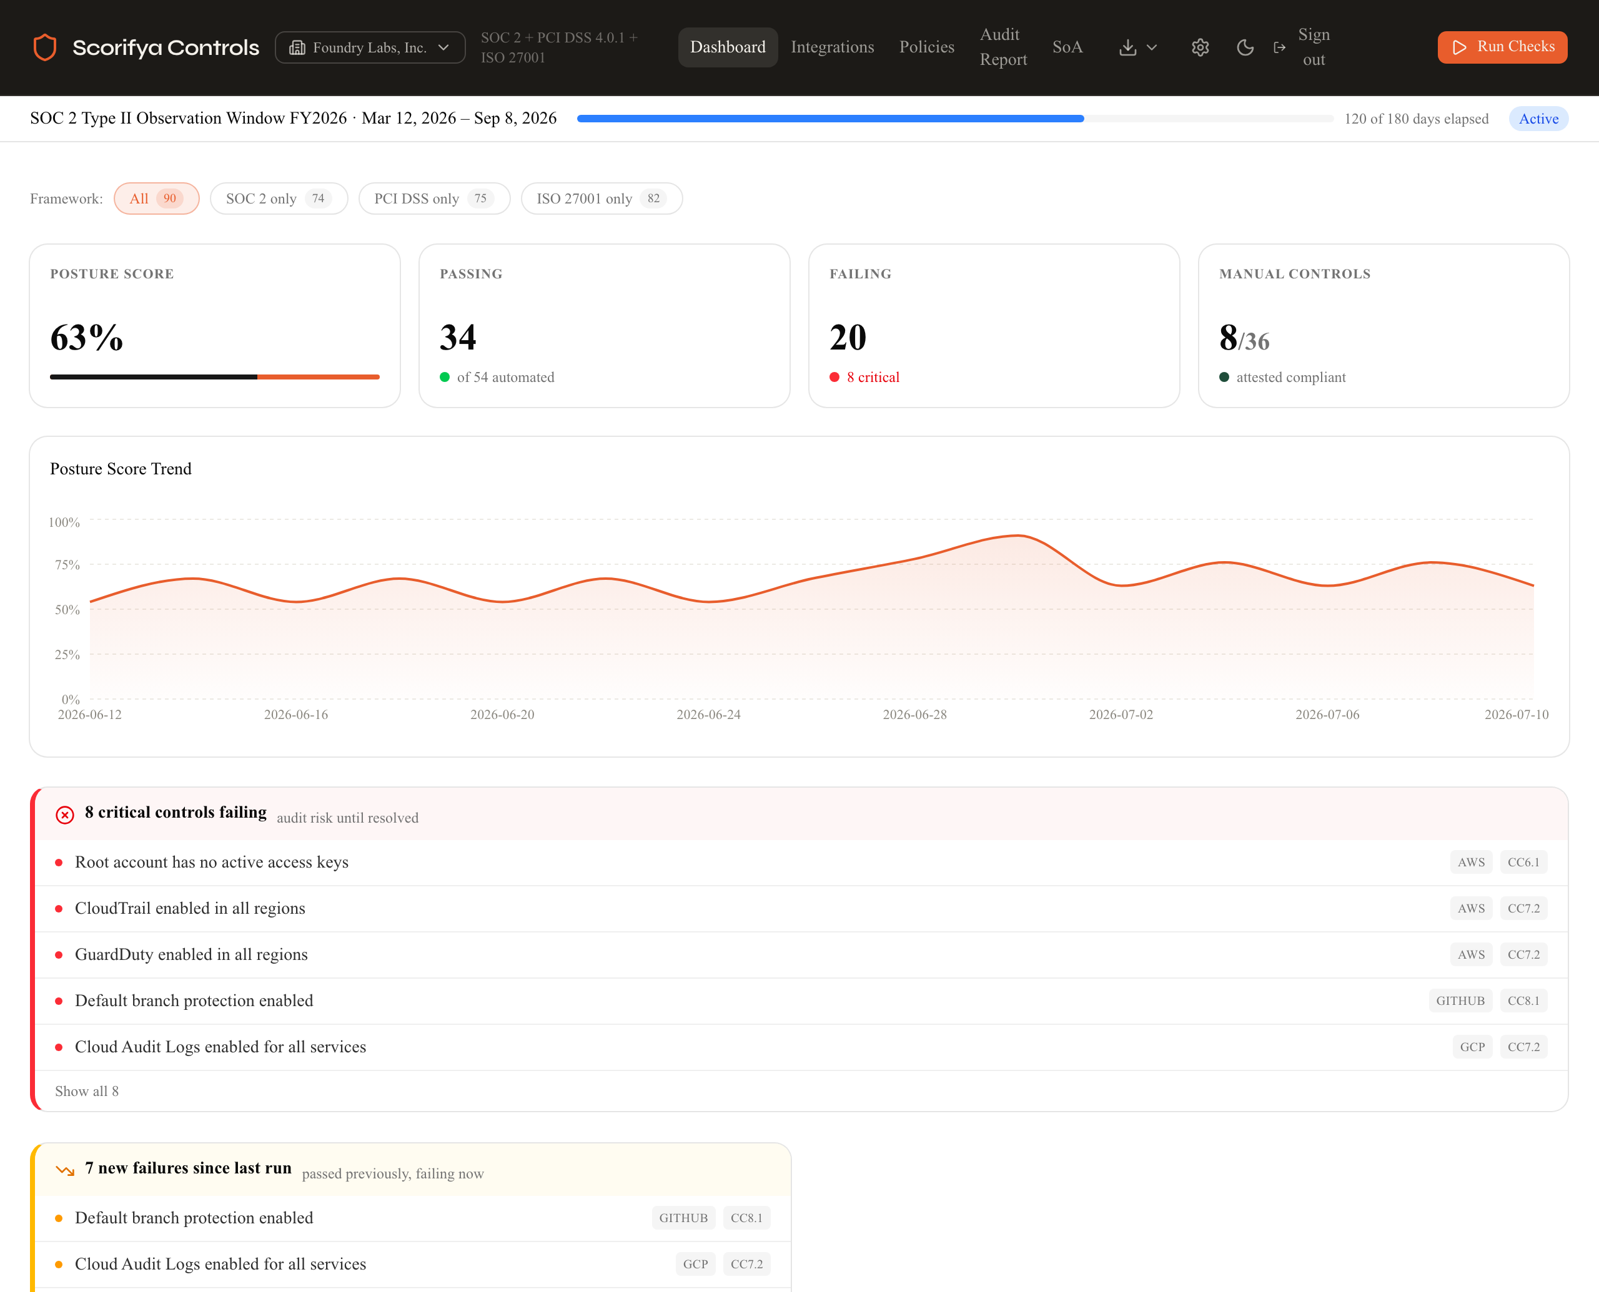
Task: Click CC6.1 tag on Root account row
Action: click(1523, 863)
